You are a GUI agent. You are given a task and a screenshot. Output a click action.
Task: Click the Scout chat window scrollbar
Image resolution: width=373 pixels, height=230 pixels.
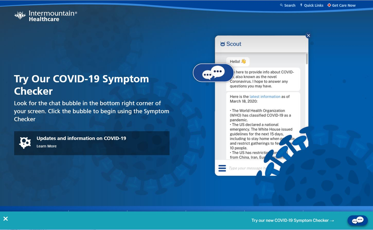coord(307,59)
